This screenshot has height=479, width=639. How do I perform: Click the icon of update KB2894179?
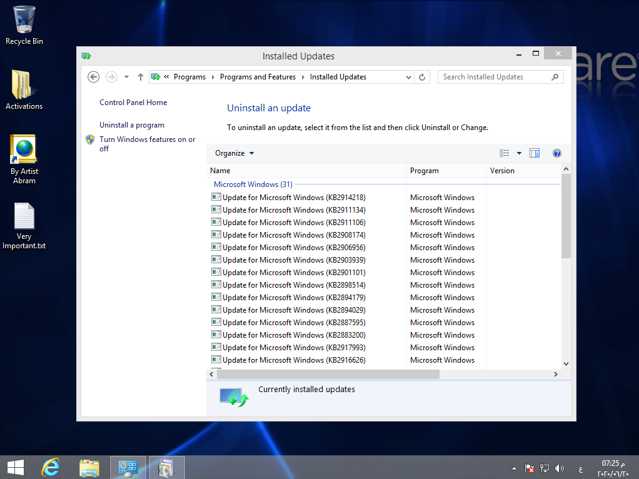click(216, 297)
